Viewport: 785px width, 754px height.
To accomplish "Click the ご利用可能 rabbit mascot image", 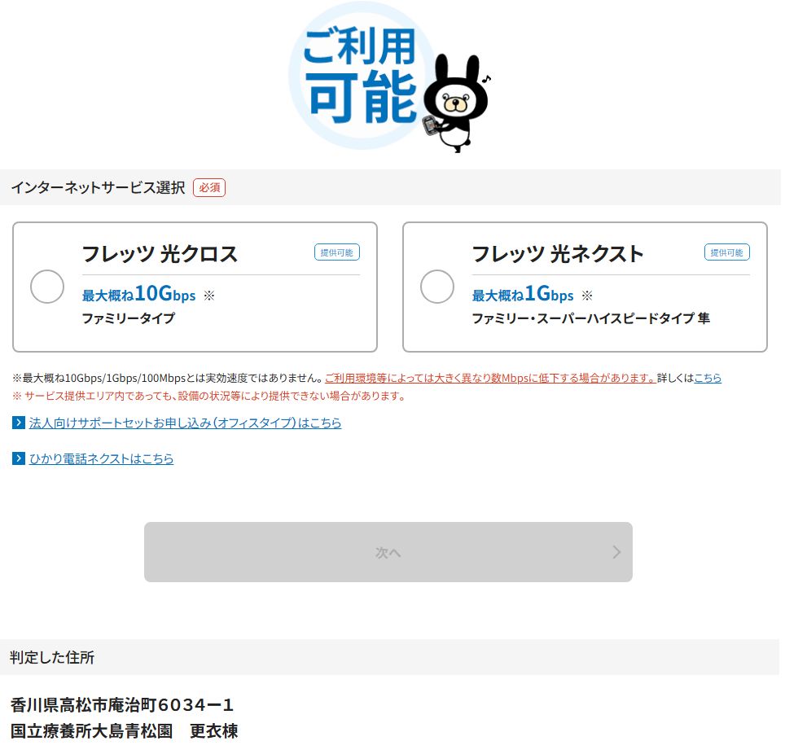I will 389,76.
